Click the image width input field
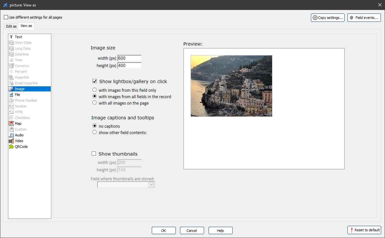The image size is (385, 238). (129, 58)
